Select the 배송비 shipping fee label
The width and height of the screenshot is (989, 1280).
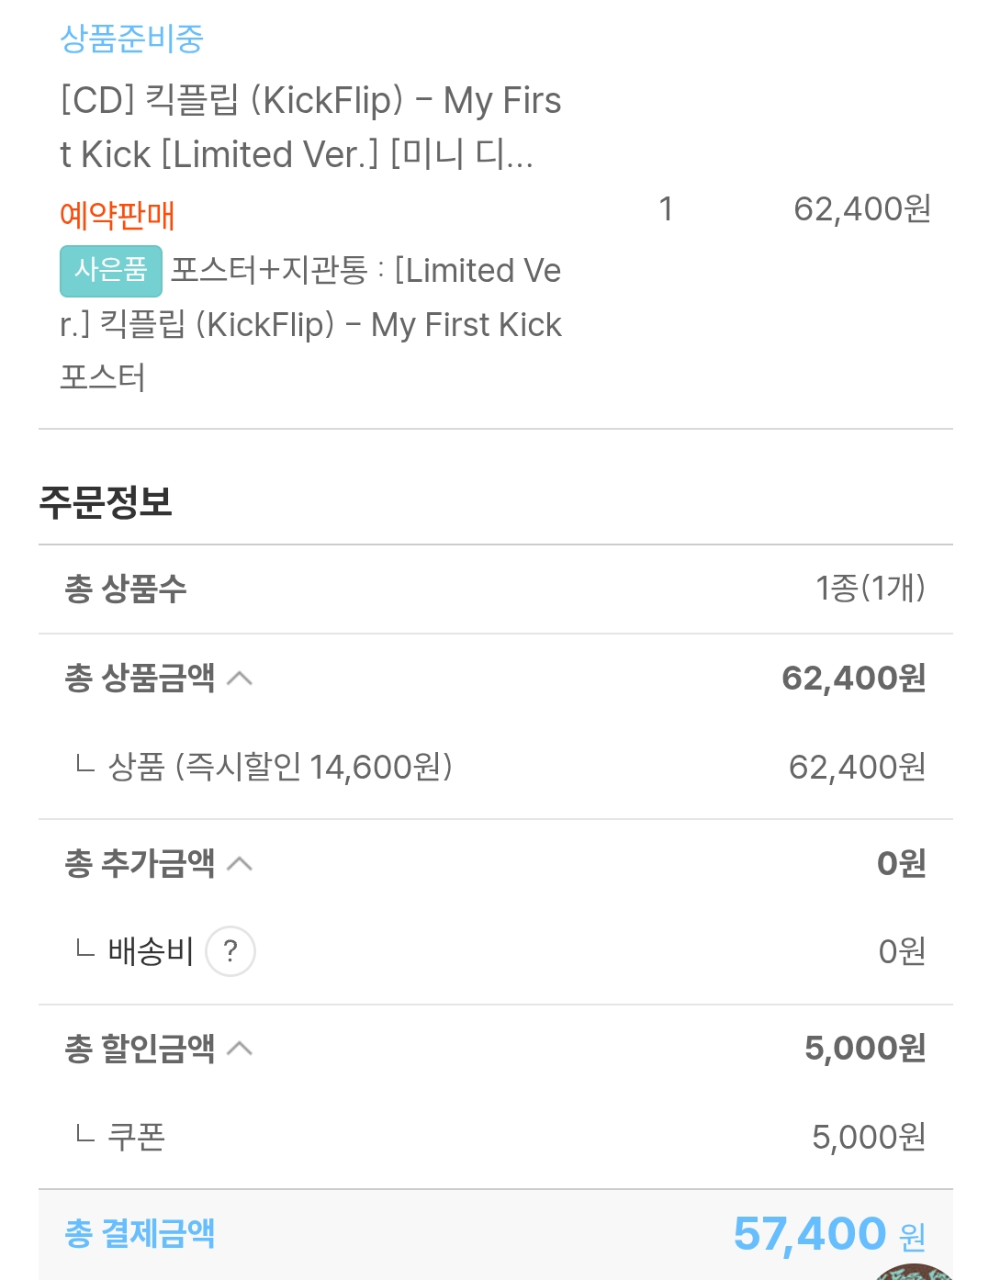(x=151, y=951)
